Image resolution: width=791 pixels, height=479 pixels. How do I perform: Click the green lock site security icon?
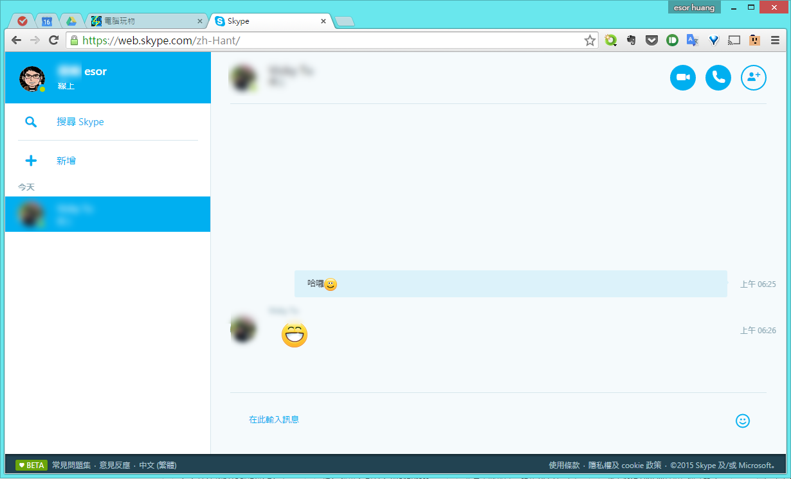74,40
